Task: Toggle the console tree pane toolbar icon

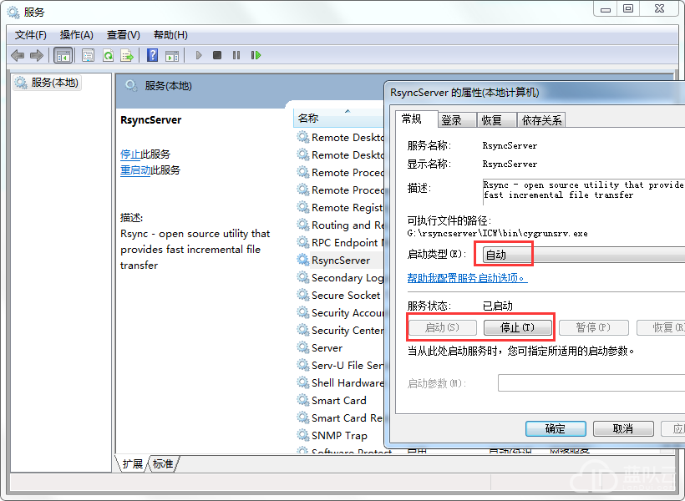Action: pos(63,55)
